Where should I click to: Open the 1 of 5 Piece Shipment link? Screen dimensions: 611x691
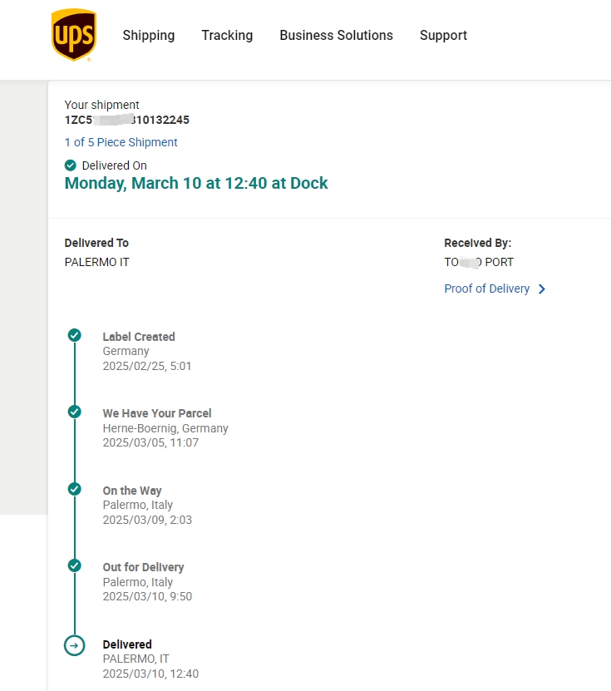tap(121, 142)
